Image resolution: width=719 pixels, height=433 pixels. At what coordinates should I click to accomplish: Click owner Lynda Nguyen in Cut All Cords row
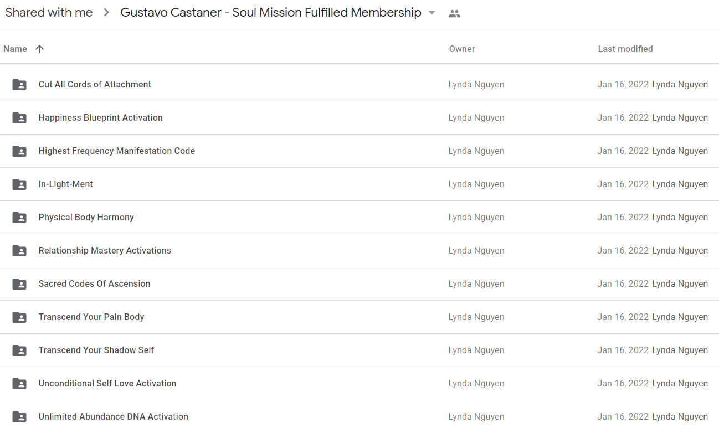click(x=476, y=85)
